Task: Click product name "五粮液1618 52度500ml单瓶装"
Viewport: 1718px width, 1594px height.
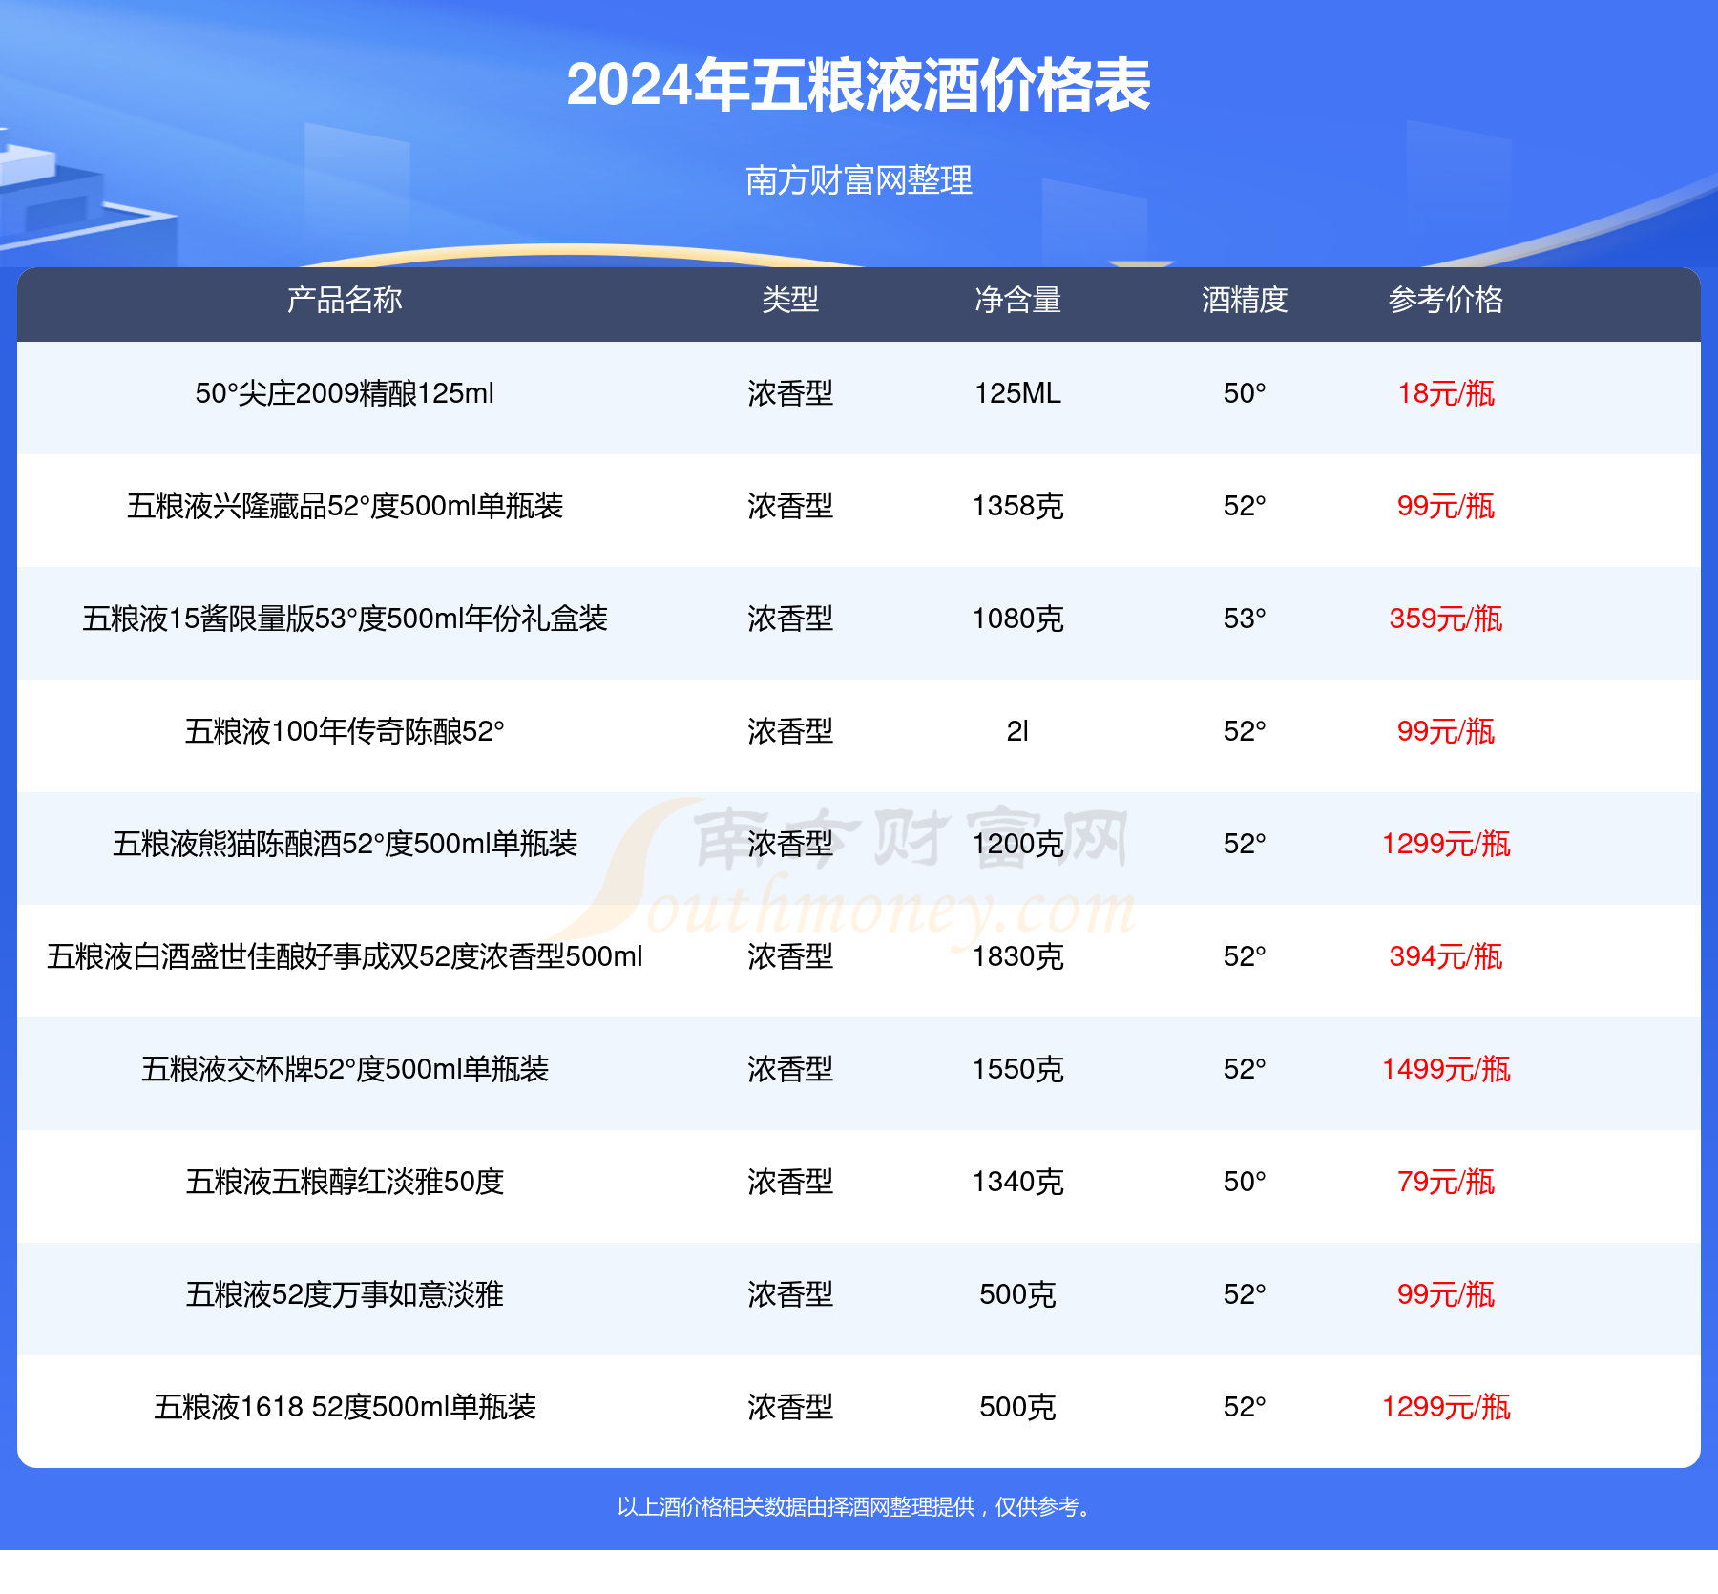Action: click(x=345, y=1407)
